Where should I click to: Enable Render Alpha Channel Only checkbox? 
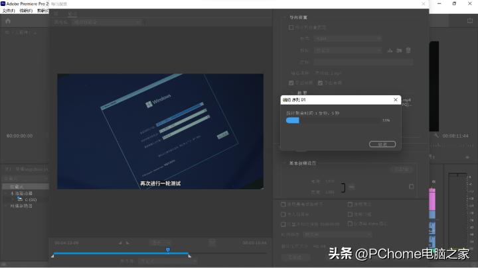click(x=350, y=224)
